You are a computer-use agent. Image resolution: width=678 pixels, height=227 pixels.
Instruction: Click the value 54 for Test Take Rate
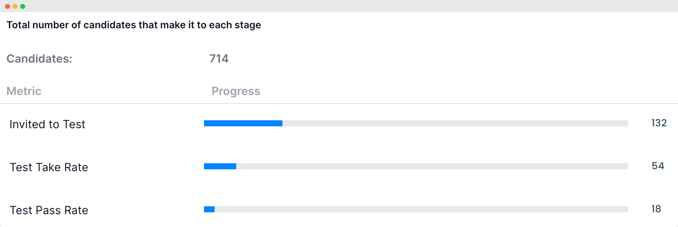[x=658, y=166]
